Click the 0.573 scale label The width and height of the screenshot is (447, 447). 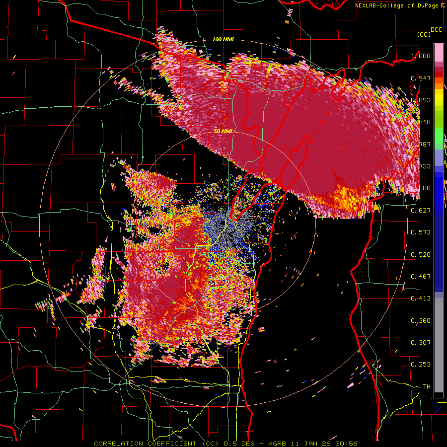pos(421,232)
